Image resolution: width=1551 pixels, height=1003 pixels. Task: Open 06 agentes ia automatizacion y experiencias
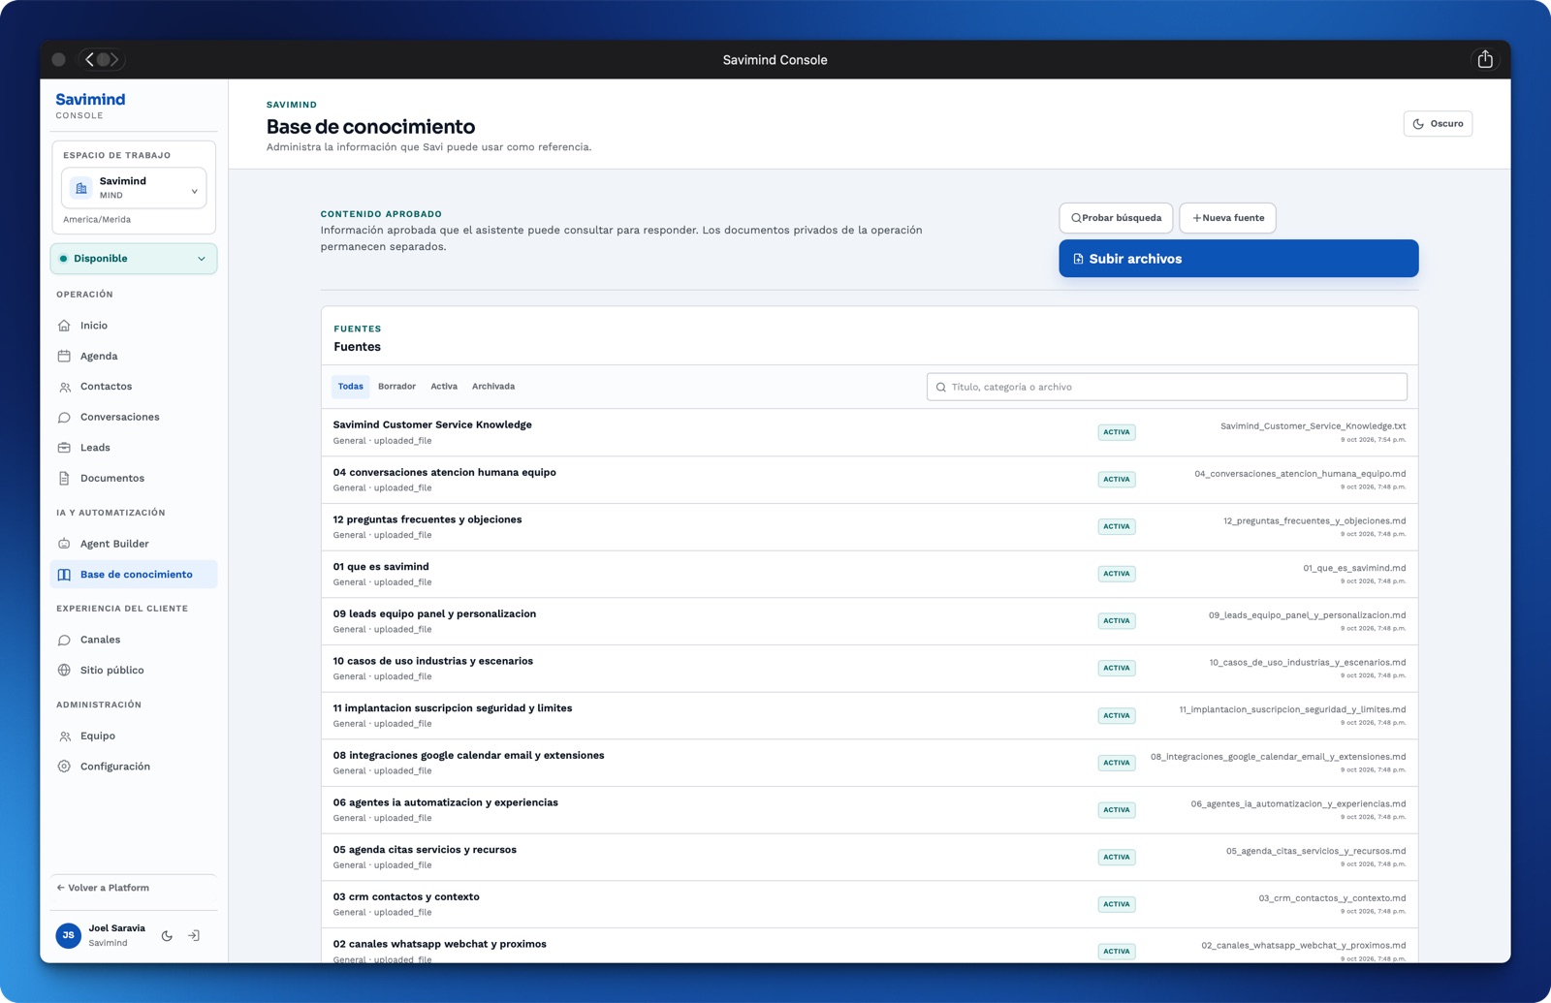(870, 810)
